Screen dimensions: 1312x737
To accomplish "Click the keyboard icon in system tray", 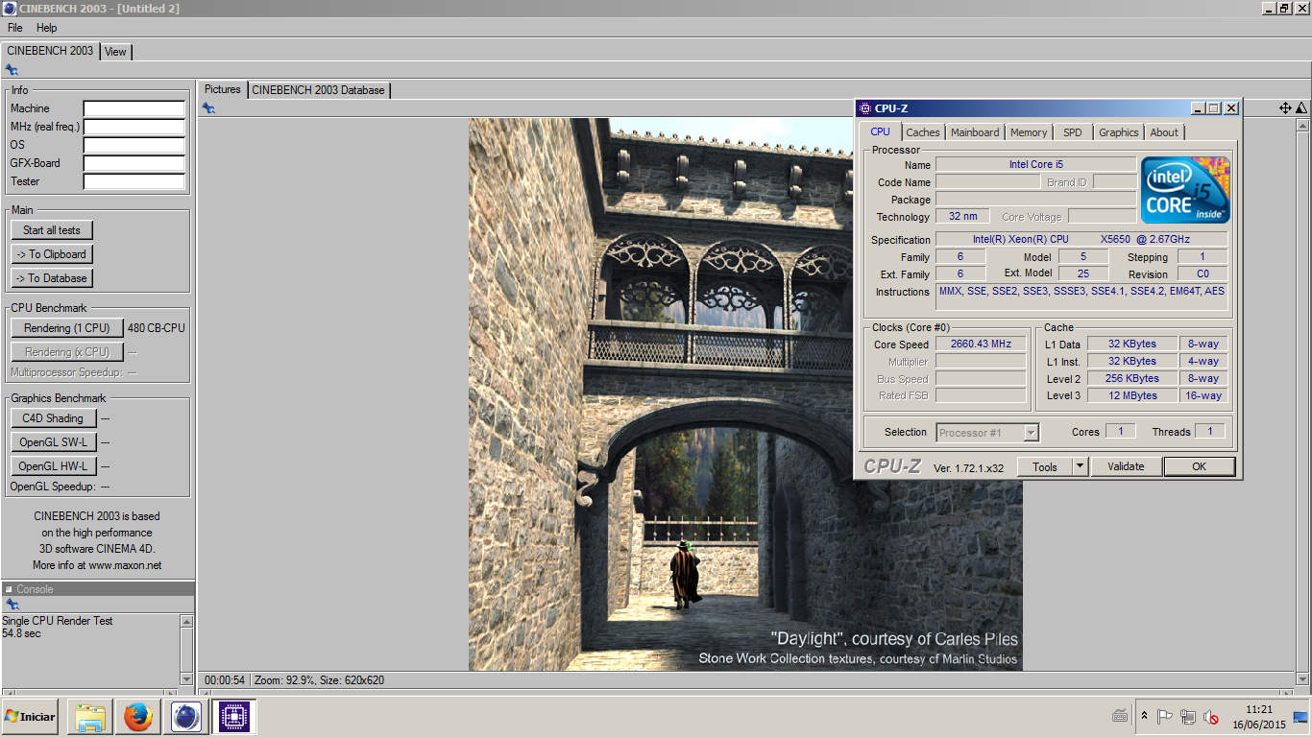I will (x=1120, y=716).
